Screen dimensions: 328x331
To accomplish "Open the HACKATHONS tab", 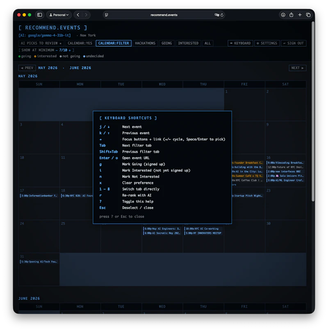I will pyautogui.click(x=145, y=43).
